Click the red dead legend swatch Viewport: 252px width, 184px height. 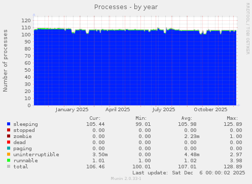click(9, 142)
